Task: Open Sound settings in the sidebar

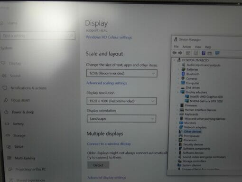Action: click(x=15, y=76)
